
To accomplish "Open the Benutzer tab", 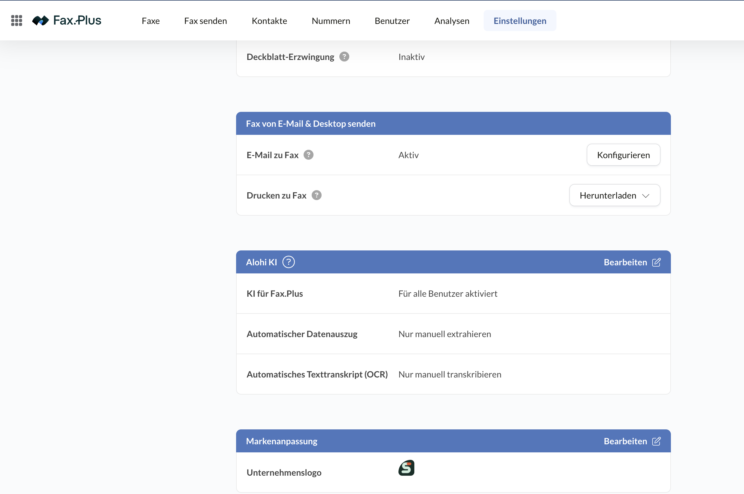I will [392, 21].
